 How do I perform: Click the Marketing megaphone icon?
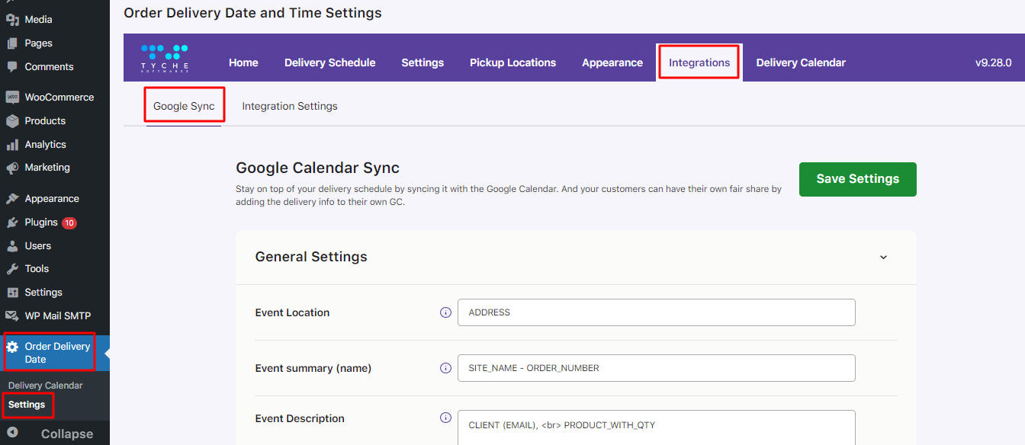tap(12, 168)
